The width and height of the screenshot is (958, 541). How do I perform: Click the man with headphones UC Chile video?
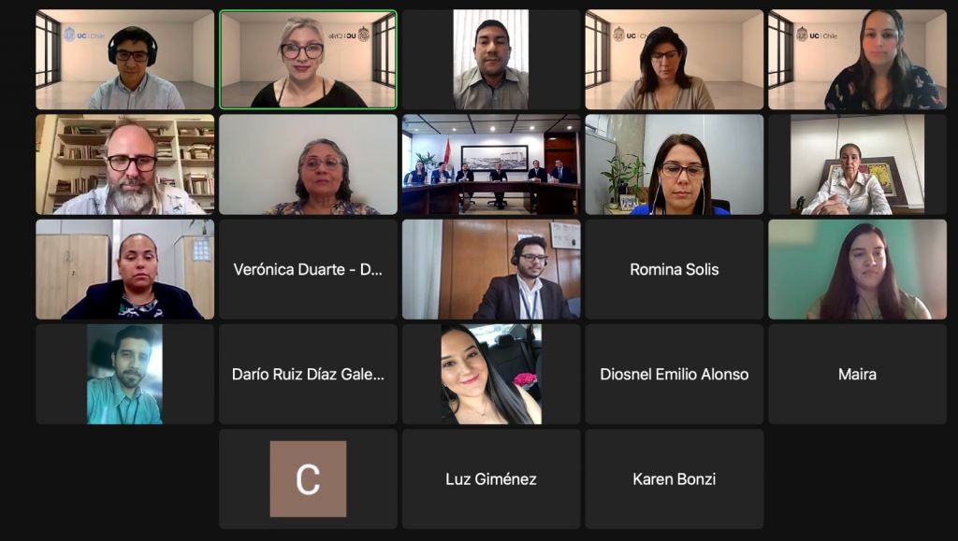click(x=125, y=59)
